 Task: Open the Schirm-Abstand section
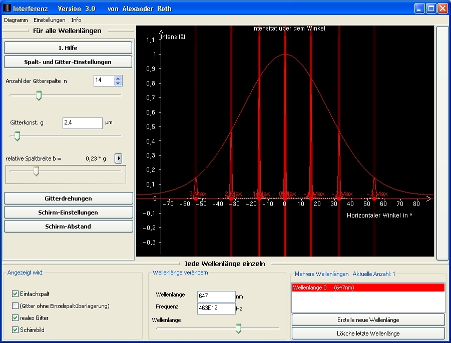69,226
